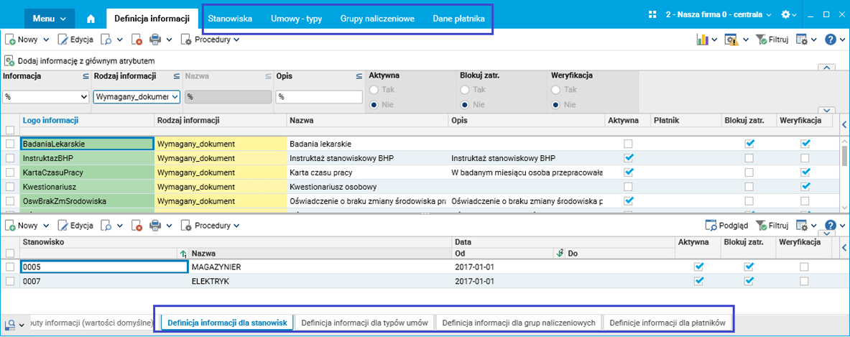Open Definicja informacji dla typów umów tab

(365, 323)
